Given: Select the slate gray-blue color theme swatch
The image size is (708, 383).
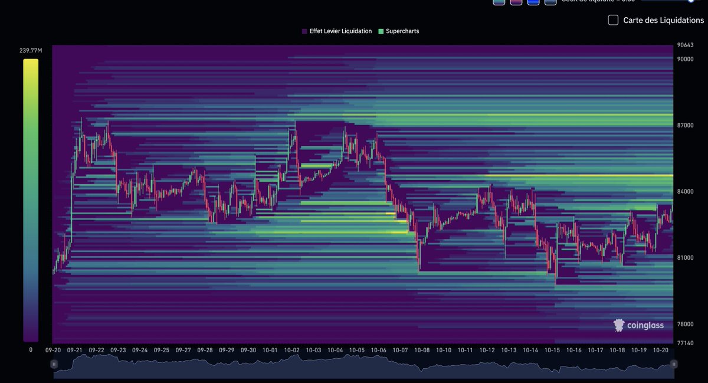Looking at the screenshot, I should (x=550, y=2).
